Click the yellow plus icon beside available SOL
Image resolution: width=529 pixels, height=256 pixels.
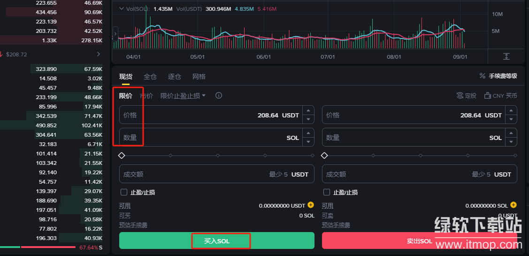(513, 205)
